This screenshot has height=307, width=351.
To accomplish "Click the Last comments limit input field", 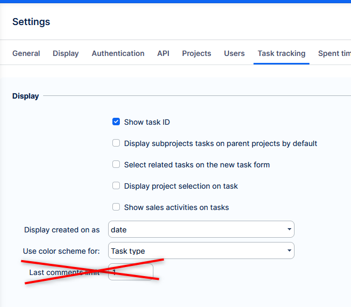I will pyautogui.click(x=130, y=272).
